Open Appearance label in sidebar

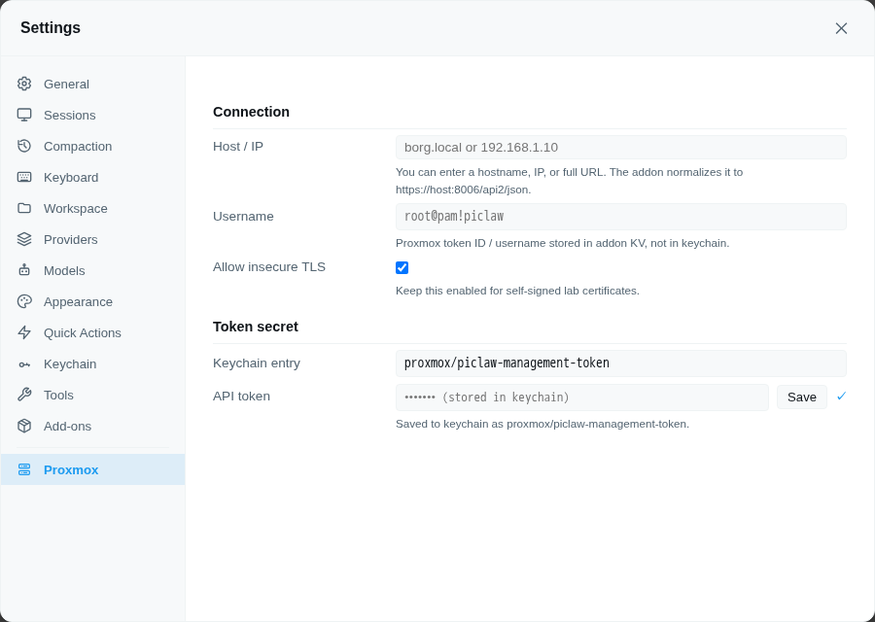(x=78, y=302)
